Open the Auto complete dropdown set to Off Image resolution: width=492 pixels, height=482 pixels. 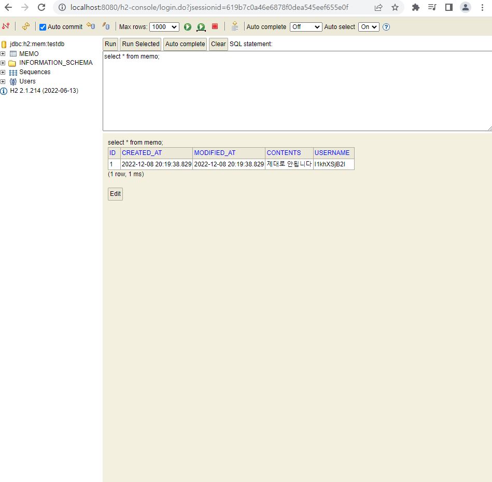(x=305, y=27)
